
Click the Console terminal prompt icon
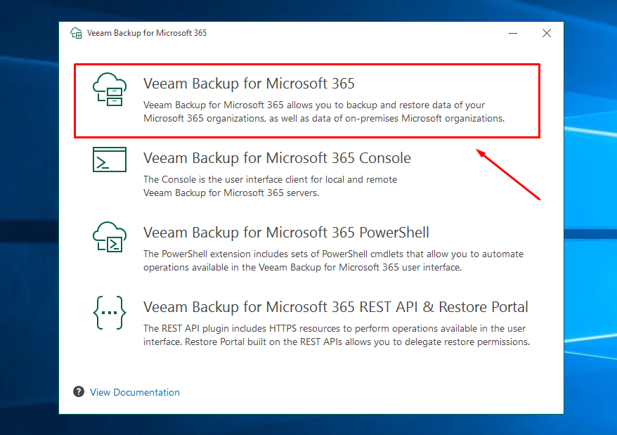(110, 160)
